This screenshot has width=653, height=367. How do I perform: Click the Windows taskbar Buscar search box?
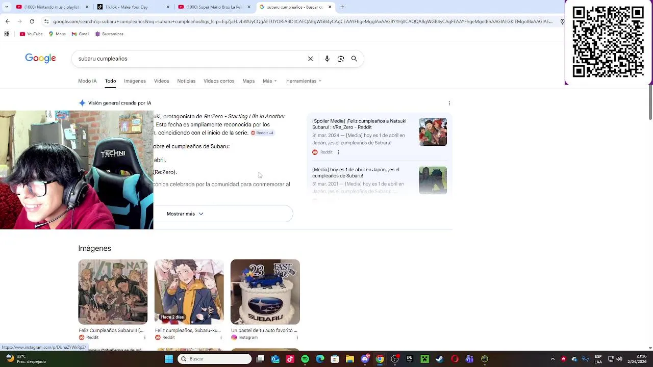pos(215,359)
